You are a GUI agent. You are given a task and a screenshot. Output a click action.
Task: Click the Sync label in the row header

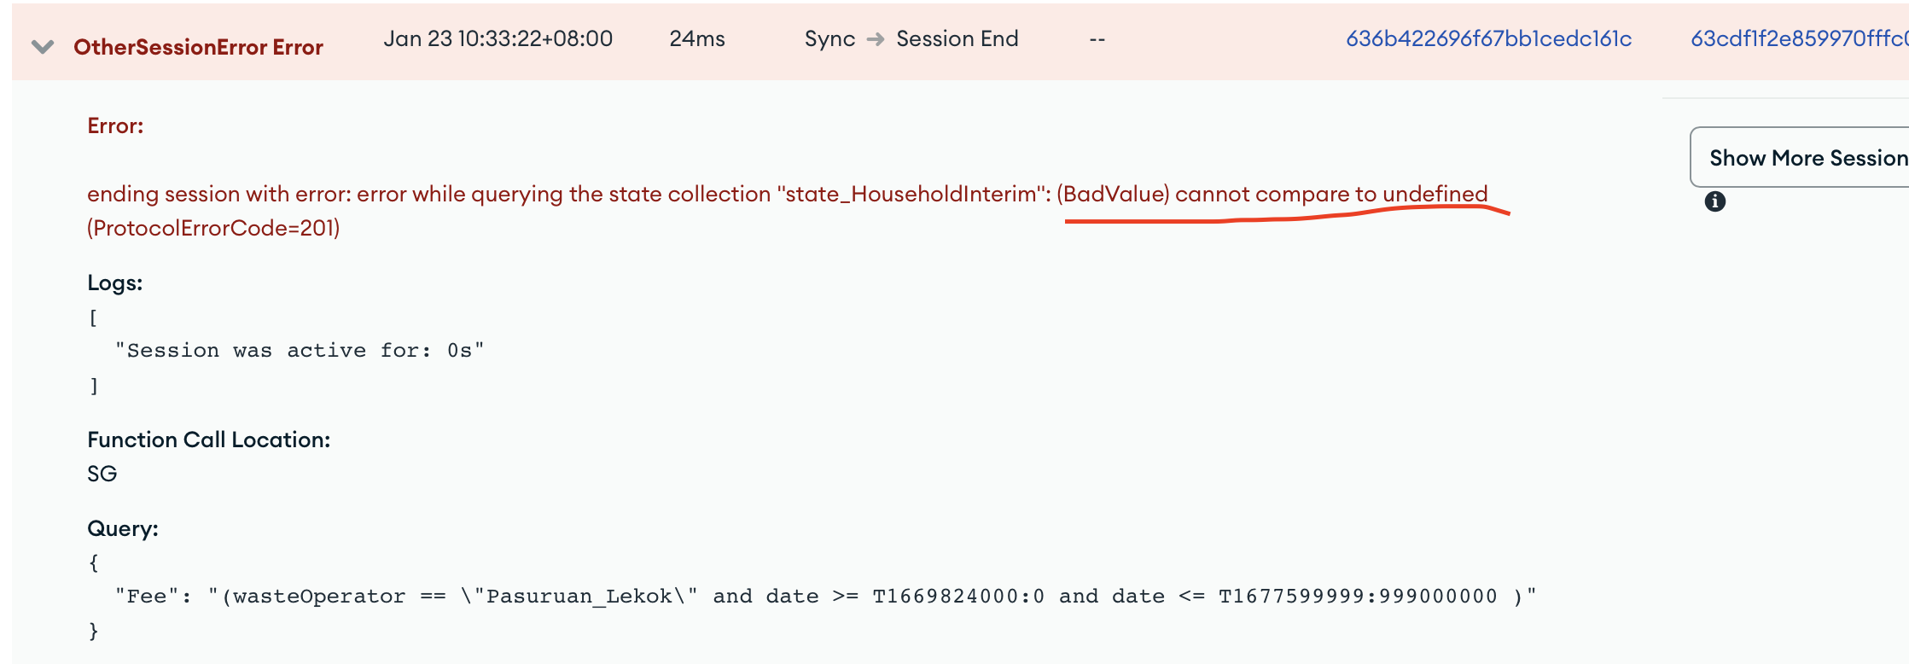[829, 39]
